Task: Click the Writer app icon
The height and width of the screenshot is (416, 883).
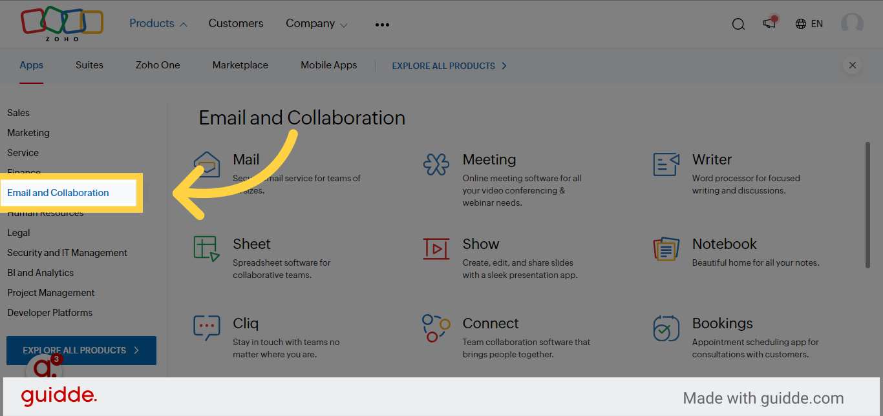Action: (666, 164)
